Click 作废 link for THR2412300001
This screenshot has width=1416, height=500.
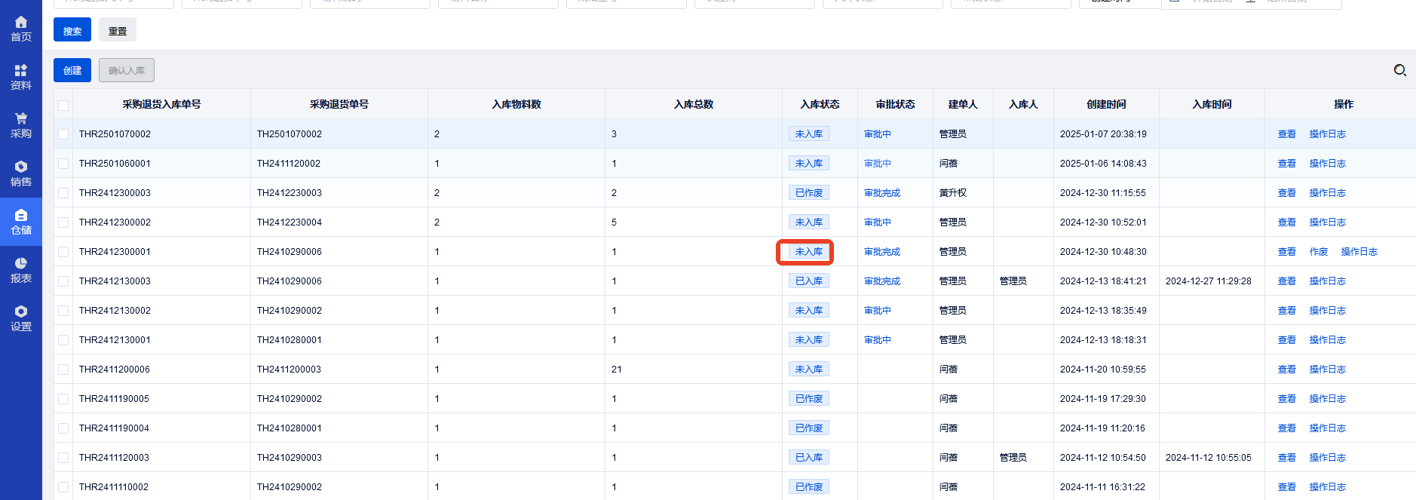[x=1318, y=252]
